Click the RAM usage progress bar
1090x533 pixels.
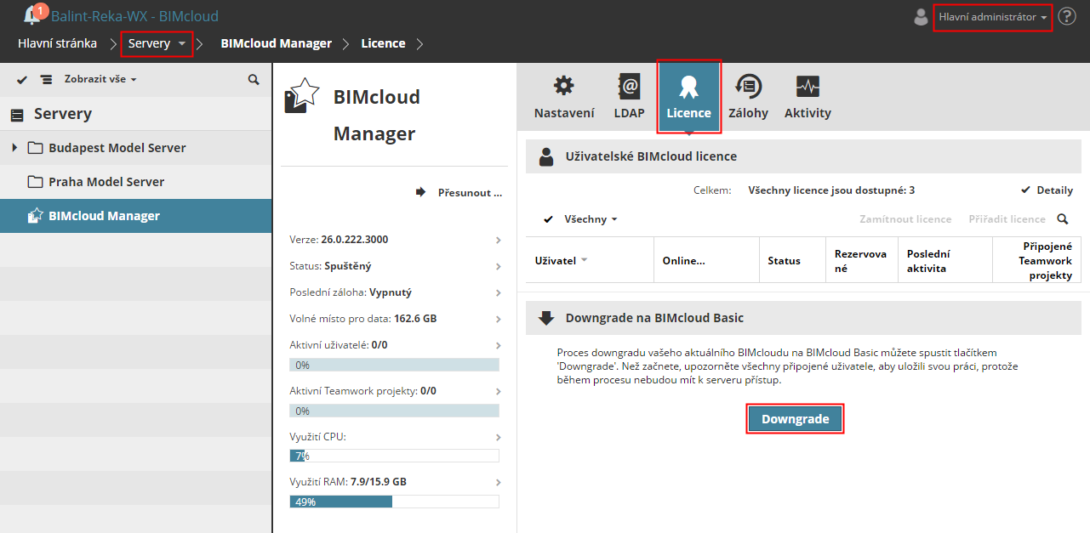(x=394, y=502)
